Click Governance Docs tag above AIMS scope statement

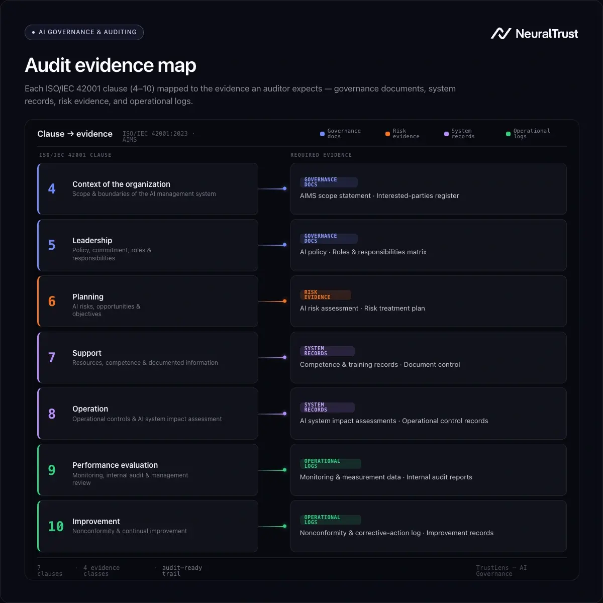(x=329, y=182)
